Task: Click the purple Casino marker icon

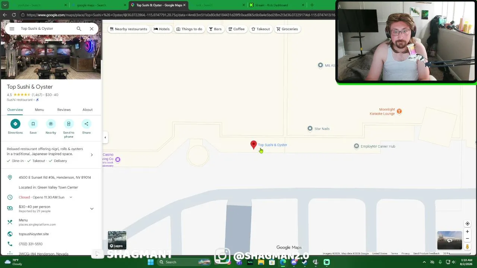Action: coord(118,160)
